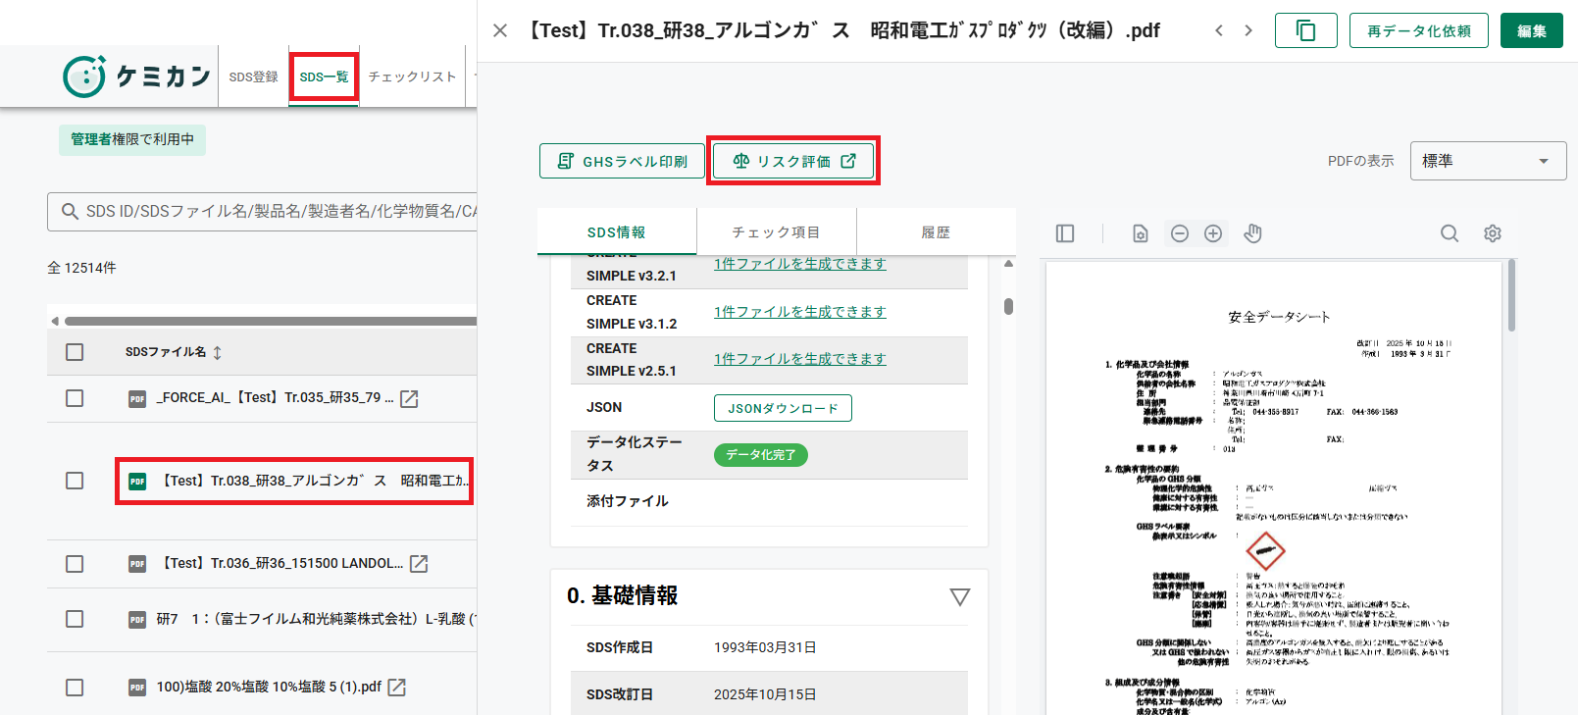Open Tr.036 file in new window
The width and height of the screenshot is (1578, 715).
419,564
